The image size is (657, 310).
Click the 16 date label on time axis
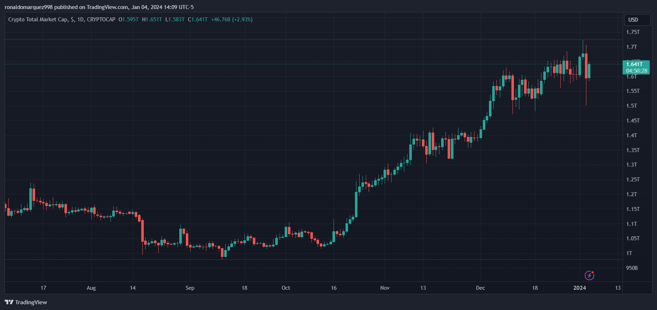pyautogui.click(x=334, y=288)
